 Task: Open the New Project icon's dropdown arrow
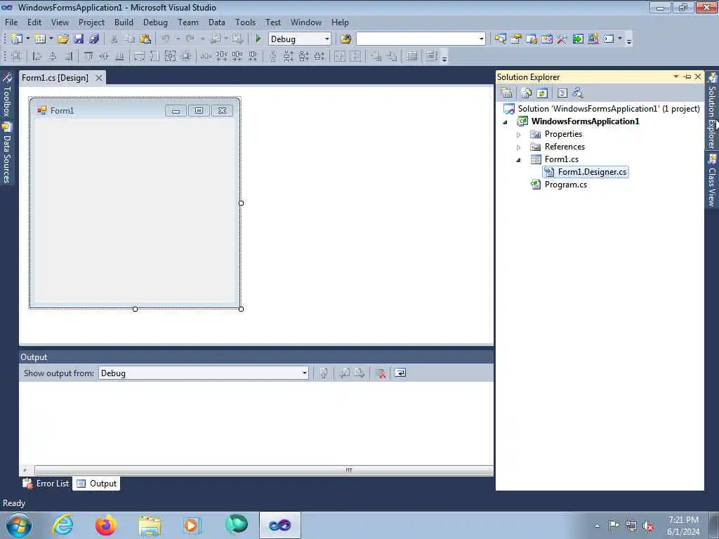pyautogui.click(x=27, y=39)
